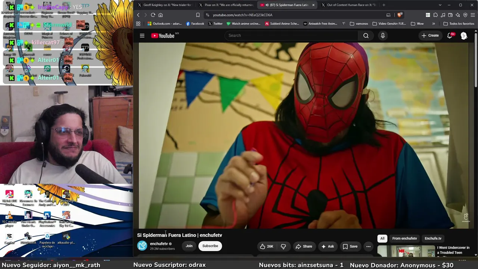Open the apps grid in bookmarks bar
The height and width of the screenshot is (269, 478).
(138, 24)
